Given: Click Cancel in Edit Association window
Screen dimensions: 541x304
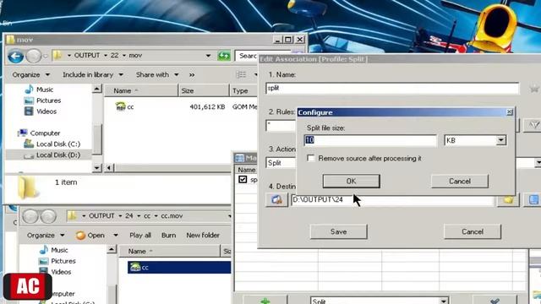Looking at the screenshot, I should 473,231.
